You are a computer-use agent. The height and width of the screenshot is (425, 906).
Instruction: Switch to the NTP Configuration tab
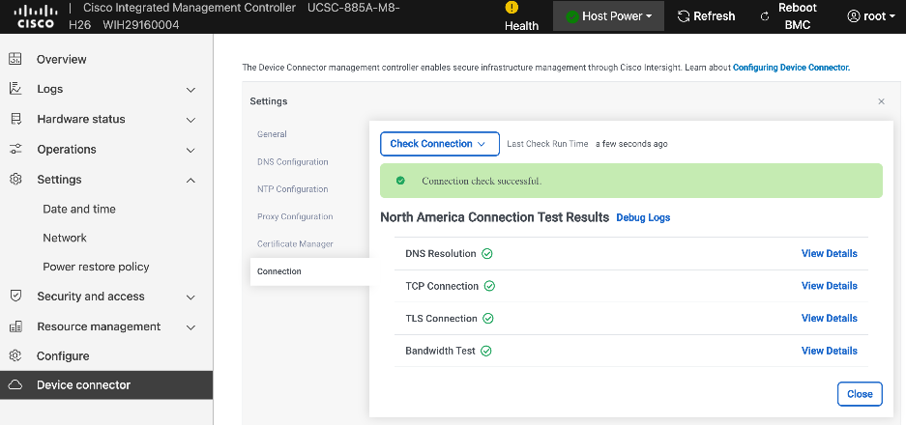click(292, 188)
